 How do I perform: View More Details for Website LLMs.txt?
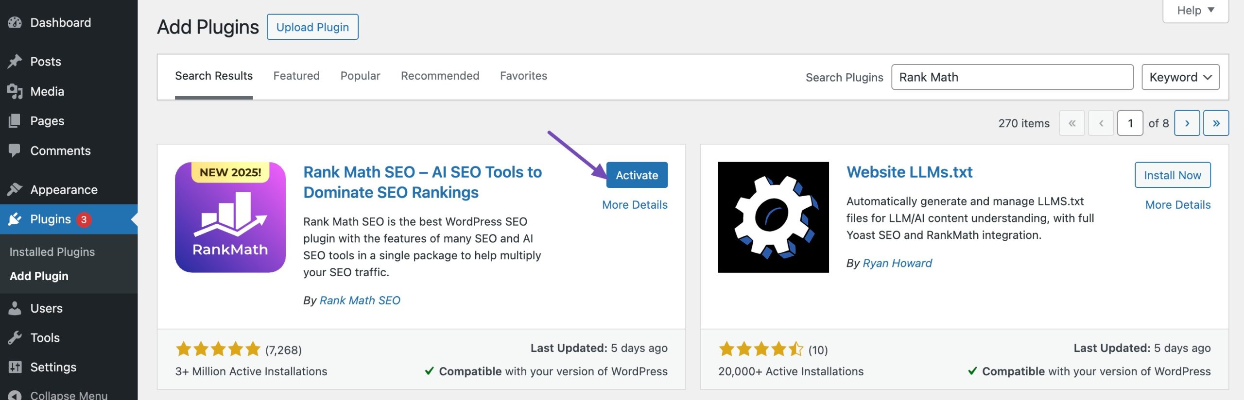[1178, 205]
